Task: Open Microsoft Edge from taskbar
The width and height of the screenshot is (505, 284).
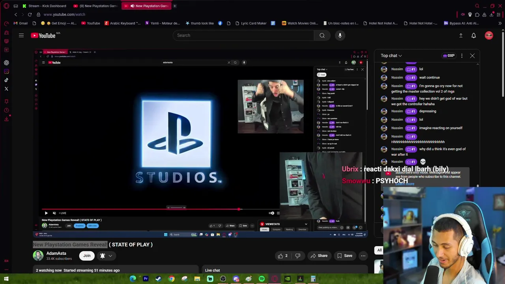Action: click(x=133, y=279)
